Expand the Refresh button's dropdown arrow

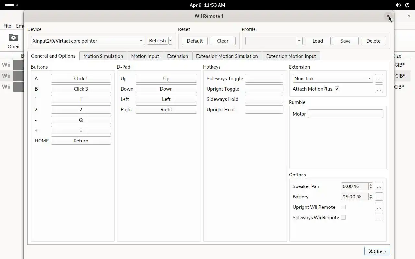[170, 41]
